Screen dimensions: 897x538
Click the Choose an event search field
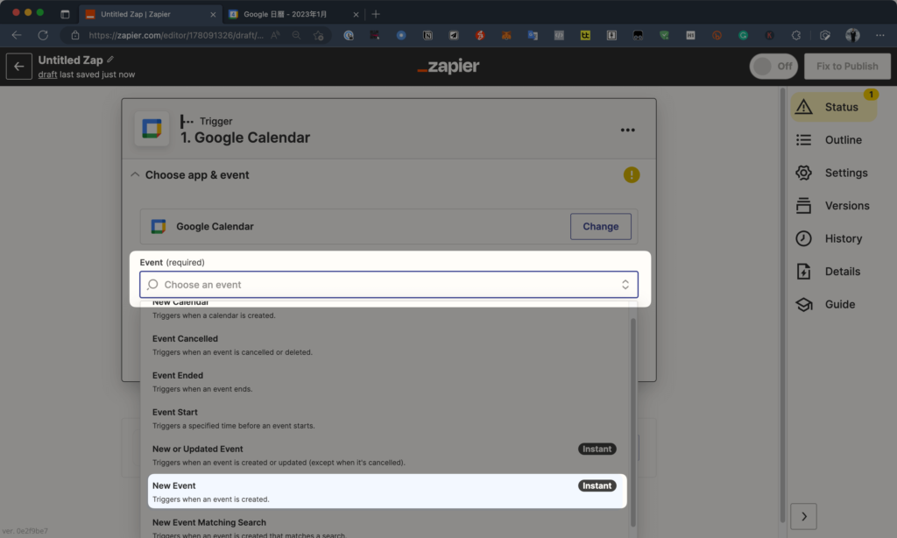[x=389, y=285]
